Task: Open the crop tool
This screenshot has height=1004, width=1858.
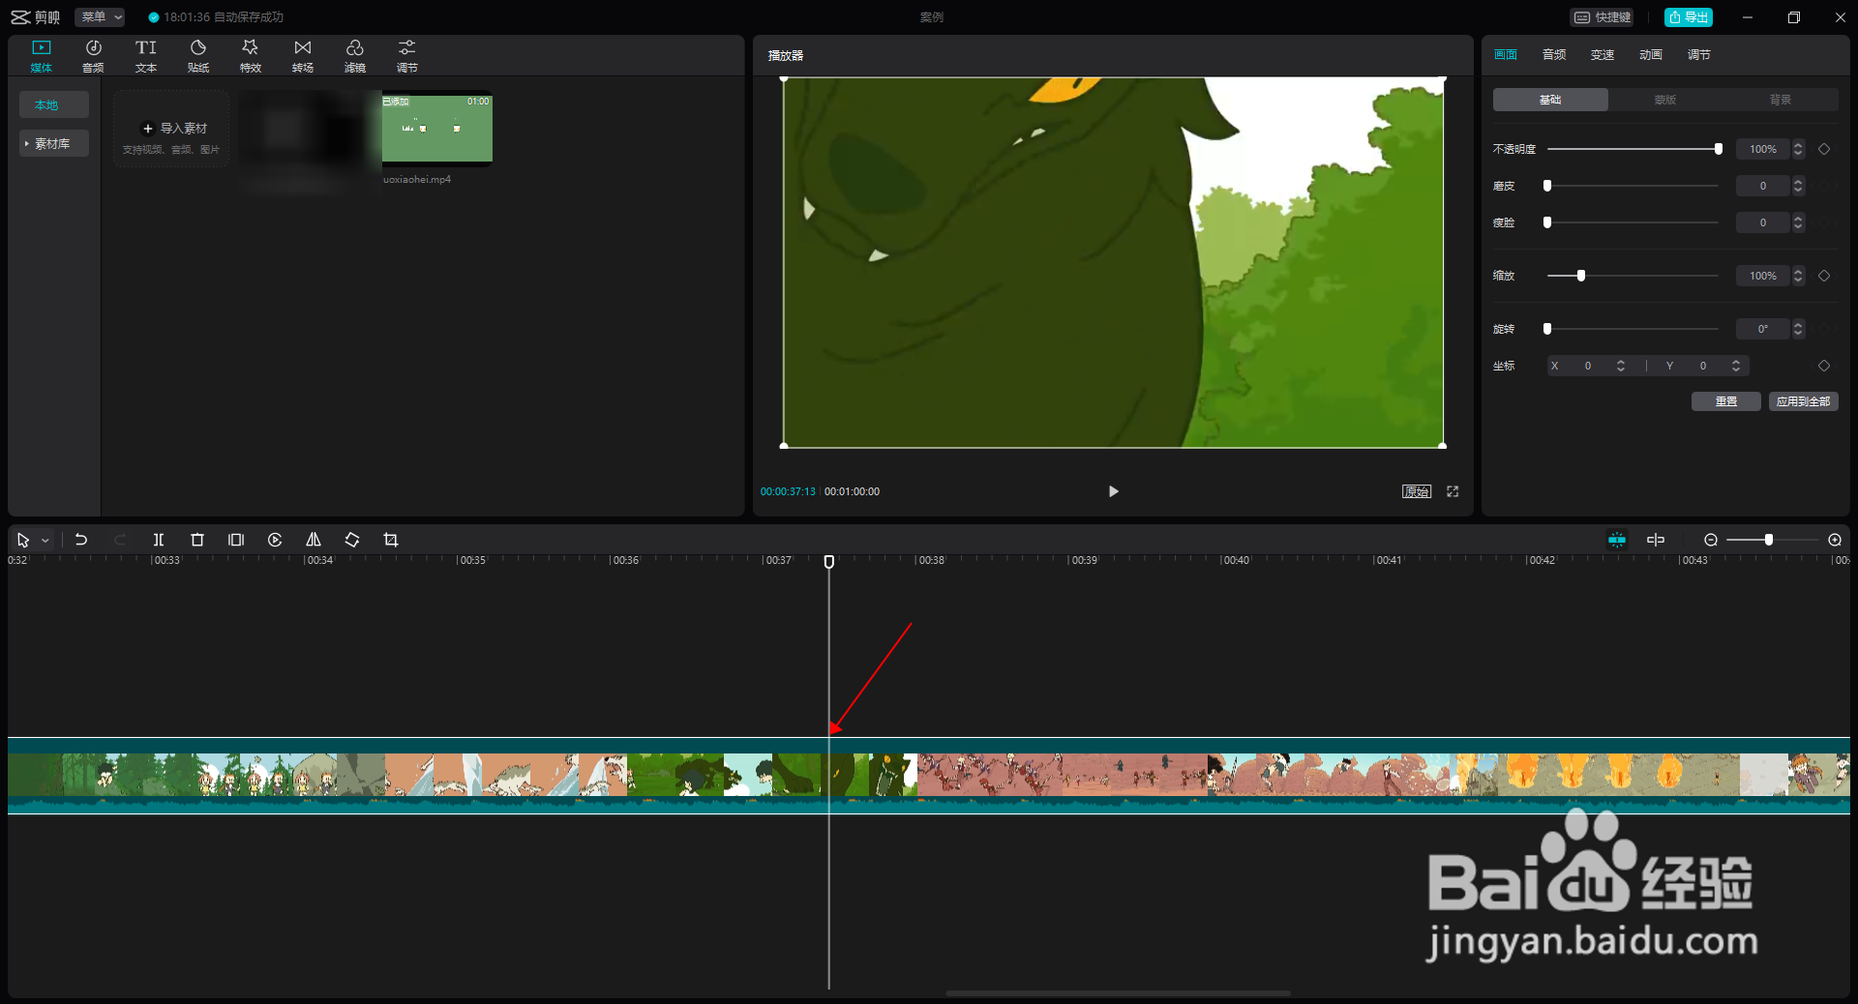Action: click(x=391, y=540)
